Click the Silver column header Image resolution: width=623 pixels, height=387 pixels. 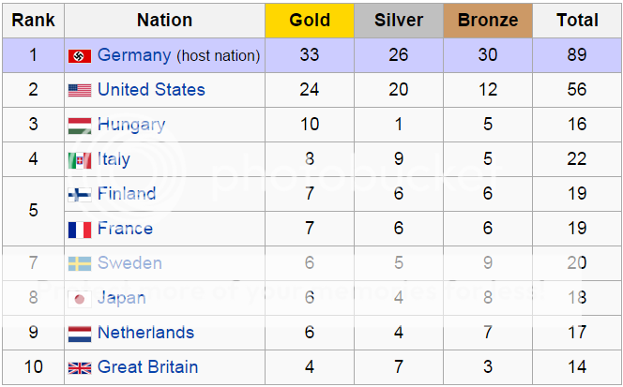click(x=399, y=20)
